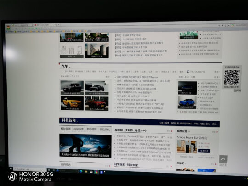Open the dark sedan car thumbnail
The image size is (248, 186).
coord(97,88)
